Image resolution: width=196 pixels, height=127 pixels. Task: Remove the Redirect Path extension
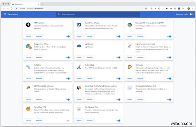(x=90, y=79)
